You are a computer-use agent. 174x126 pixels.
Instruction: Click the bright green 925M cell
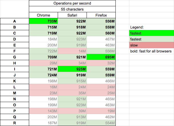(x=72, y=69)
